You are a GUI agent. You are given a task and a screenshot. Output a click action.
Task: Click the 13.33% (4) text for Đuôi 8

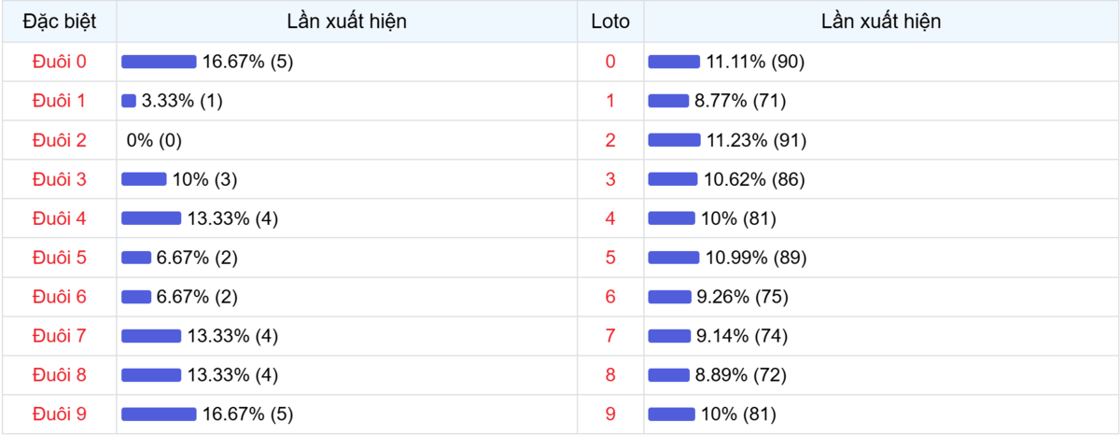232,374
